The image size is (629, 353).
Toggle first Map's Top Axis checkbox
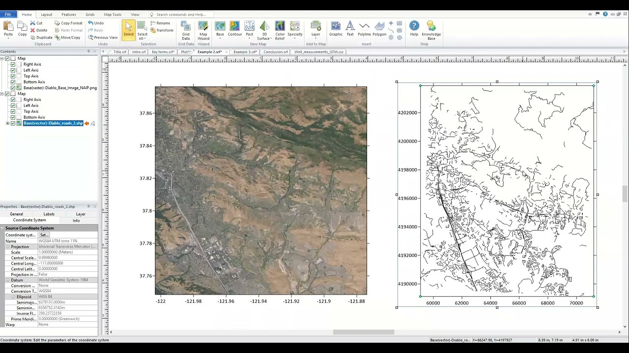[13, 76]
